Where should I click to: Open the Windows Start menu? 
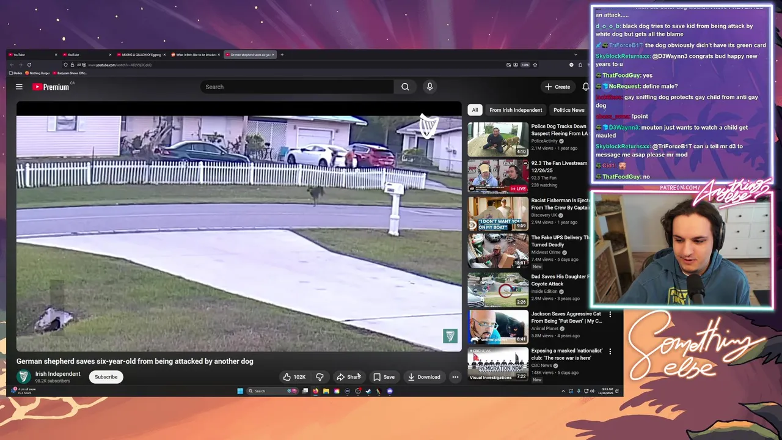[240, 391]
